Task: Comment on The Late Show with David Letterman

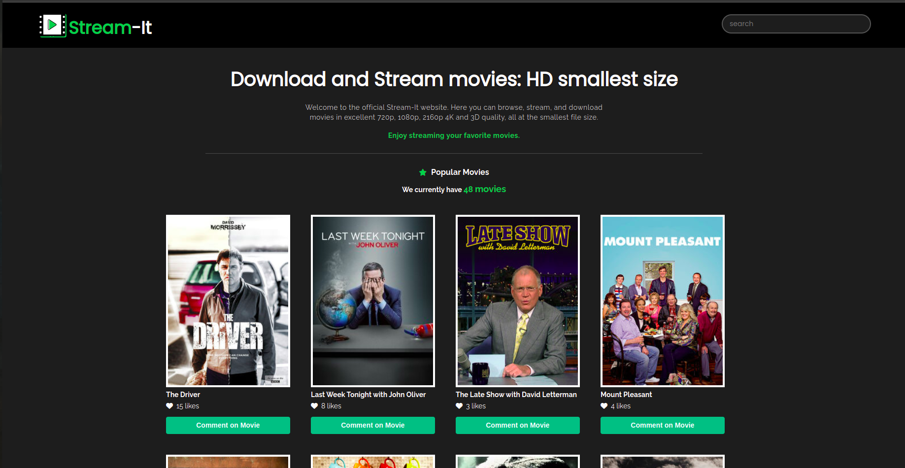Action: pos(518,425)
